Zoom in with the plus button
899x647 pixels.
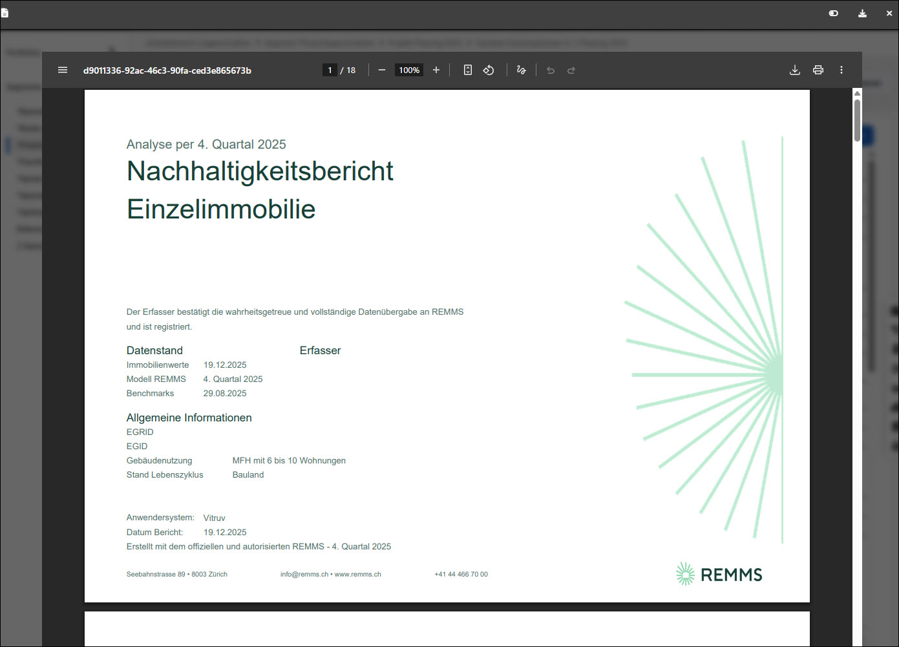[x=436, y=70]
